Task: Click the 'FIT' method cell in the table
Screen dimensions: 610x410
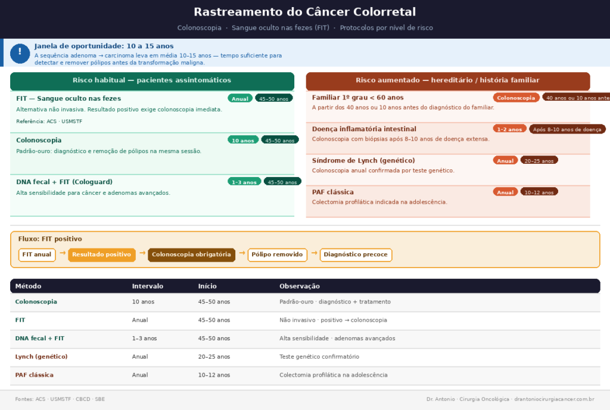Action: [20, 320]
